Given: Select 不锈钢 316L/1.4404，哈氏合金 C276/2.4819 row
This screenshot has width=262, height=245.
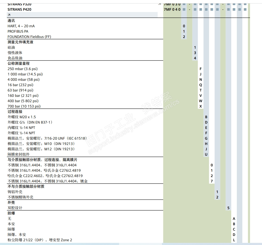Looking at the screenshot, I should [x=44, y=170].
